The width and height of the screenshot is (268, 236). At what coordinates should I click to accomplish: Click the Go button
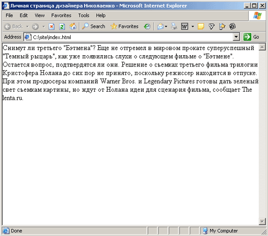251,37
